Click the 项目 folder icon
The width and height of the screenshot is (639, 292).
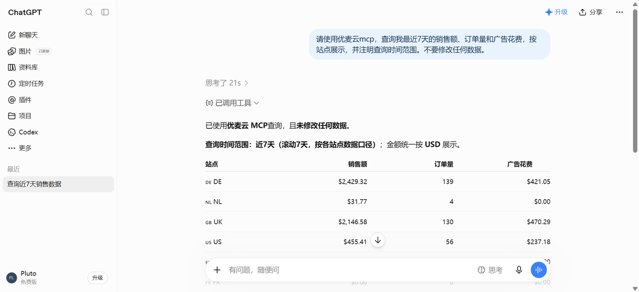coord(12,116)
